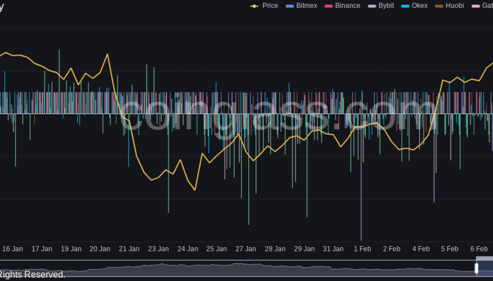Toggle the Price series via its text label

coord(270,6)
